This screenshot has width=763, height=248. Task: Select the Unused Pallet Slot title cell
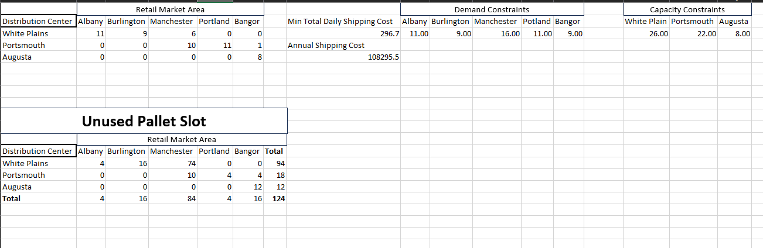pos(144,121)
